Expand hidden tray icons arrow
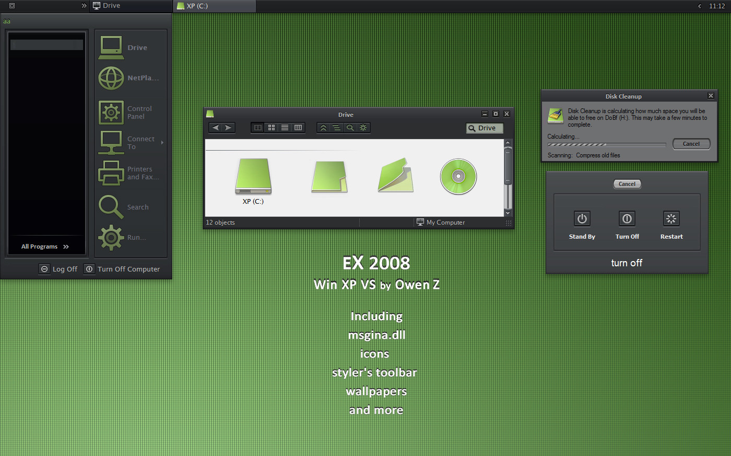 pyautogui.click(x=700, y=6)
